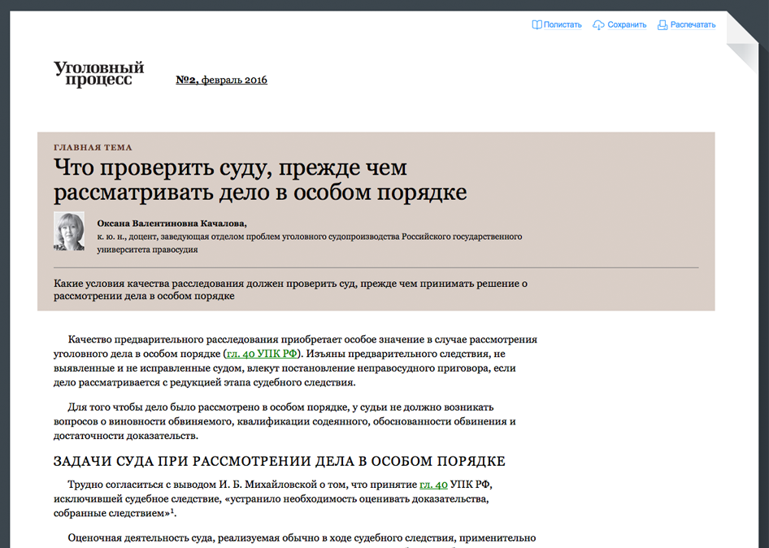
Task: Open the Уголовный процесс journal logo
Action: tap(99, 73)
